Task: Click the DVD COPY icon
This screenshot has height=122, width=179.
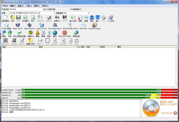Action: point(83,26)
